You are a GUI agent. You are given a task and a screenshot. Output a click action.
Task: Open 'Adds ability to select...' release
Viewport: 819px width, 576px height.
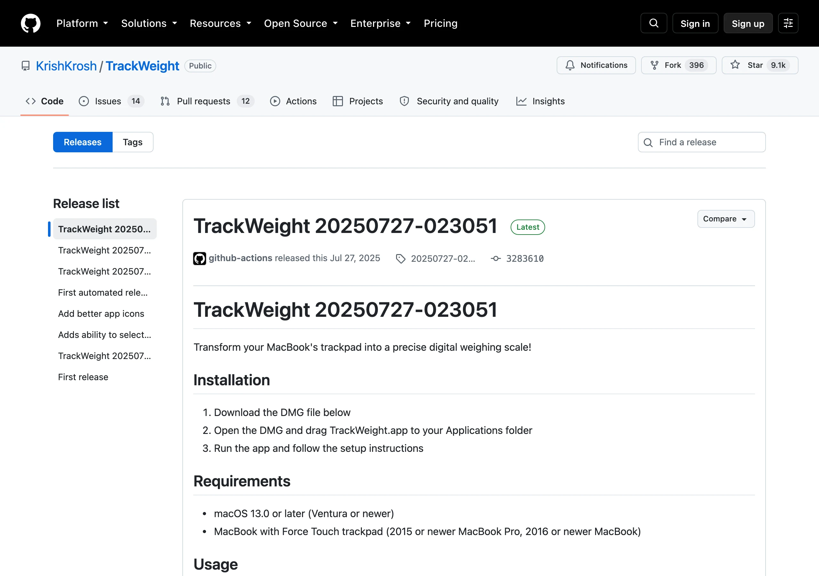(x=105, y=335)
